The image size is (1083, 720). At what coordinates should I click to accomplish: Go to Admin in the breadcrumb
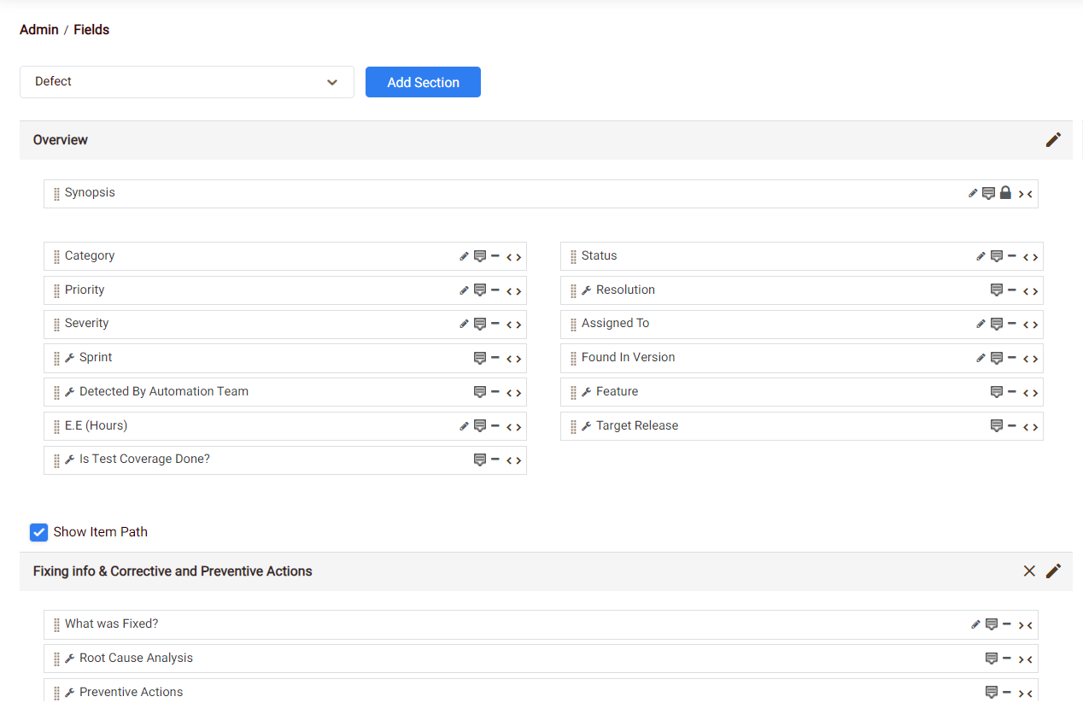[x=39, y=30]
